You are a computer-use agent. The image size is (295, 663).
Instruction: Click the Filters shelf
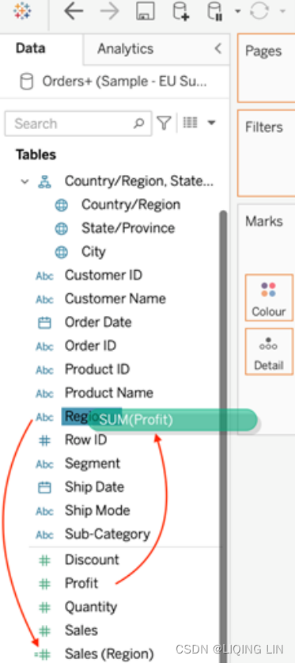(267, 153)
